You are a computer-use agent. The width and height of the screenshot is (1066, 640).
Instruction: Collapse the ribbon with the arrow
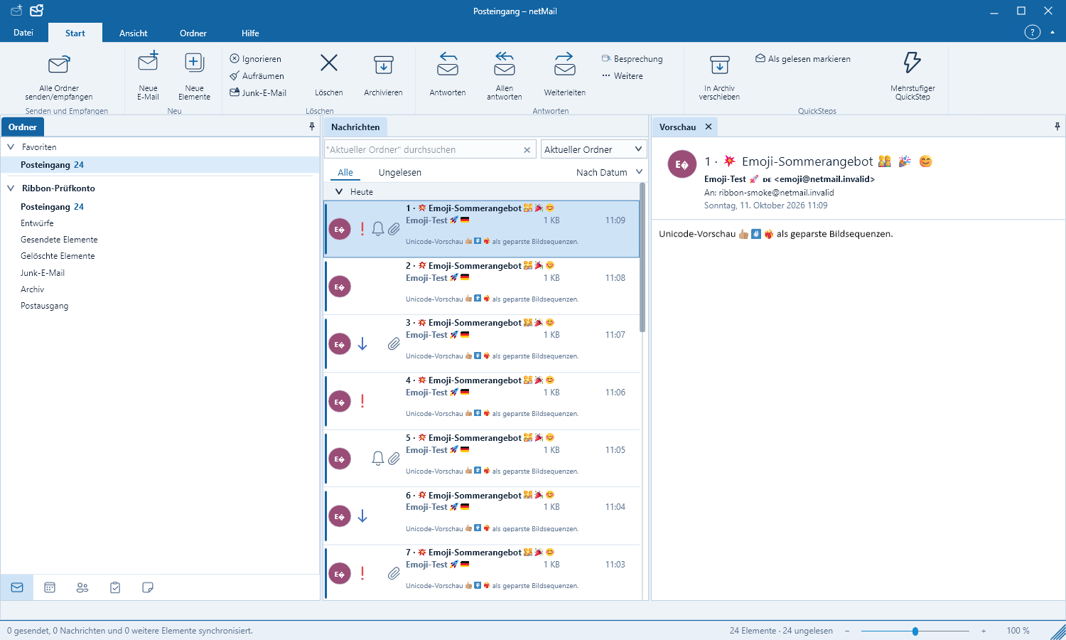click(1052, 33)
